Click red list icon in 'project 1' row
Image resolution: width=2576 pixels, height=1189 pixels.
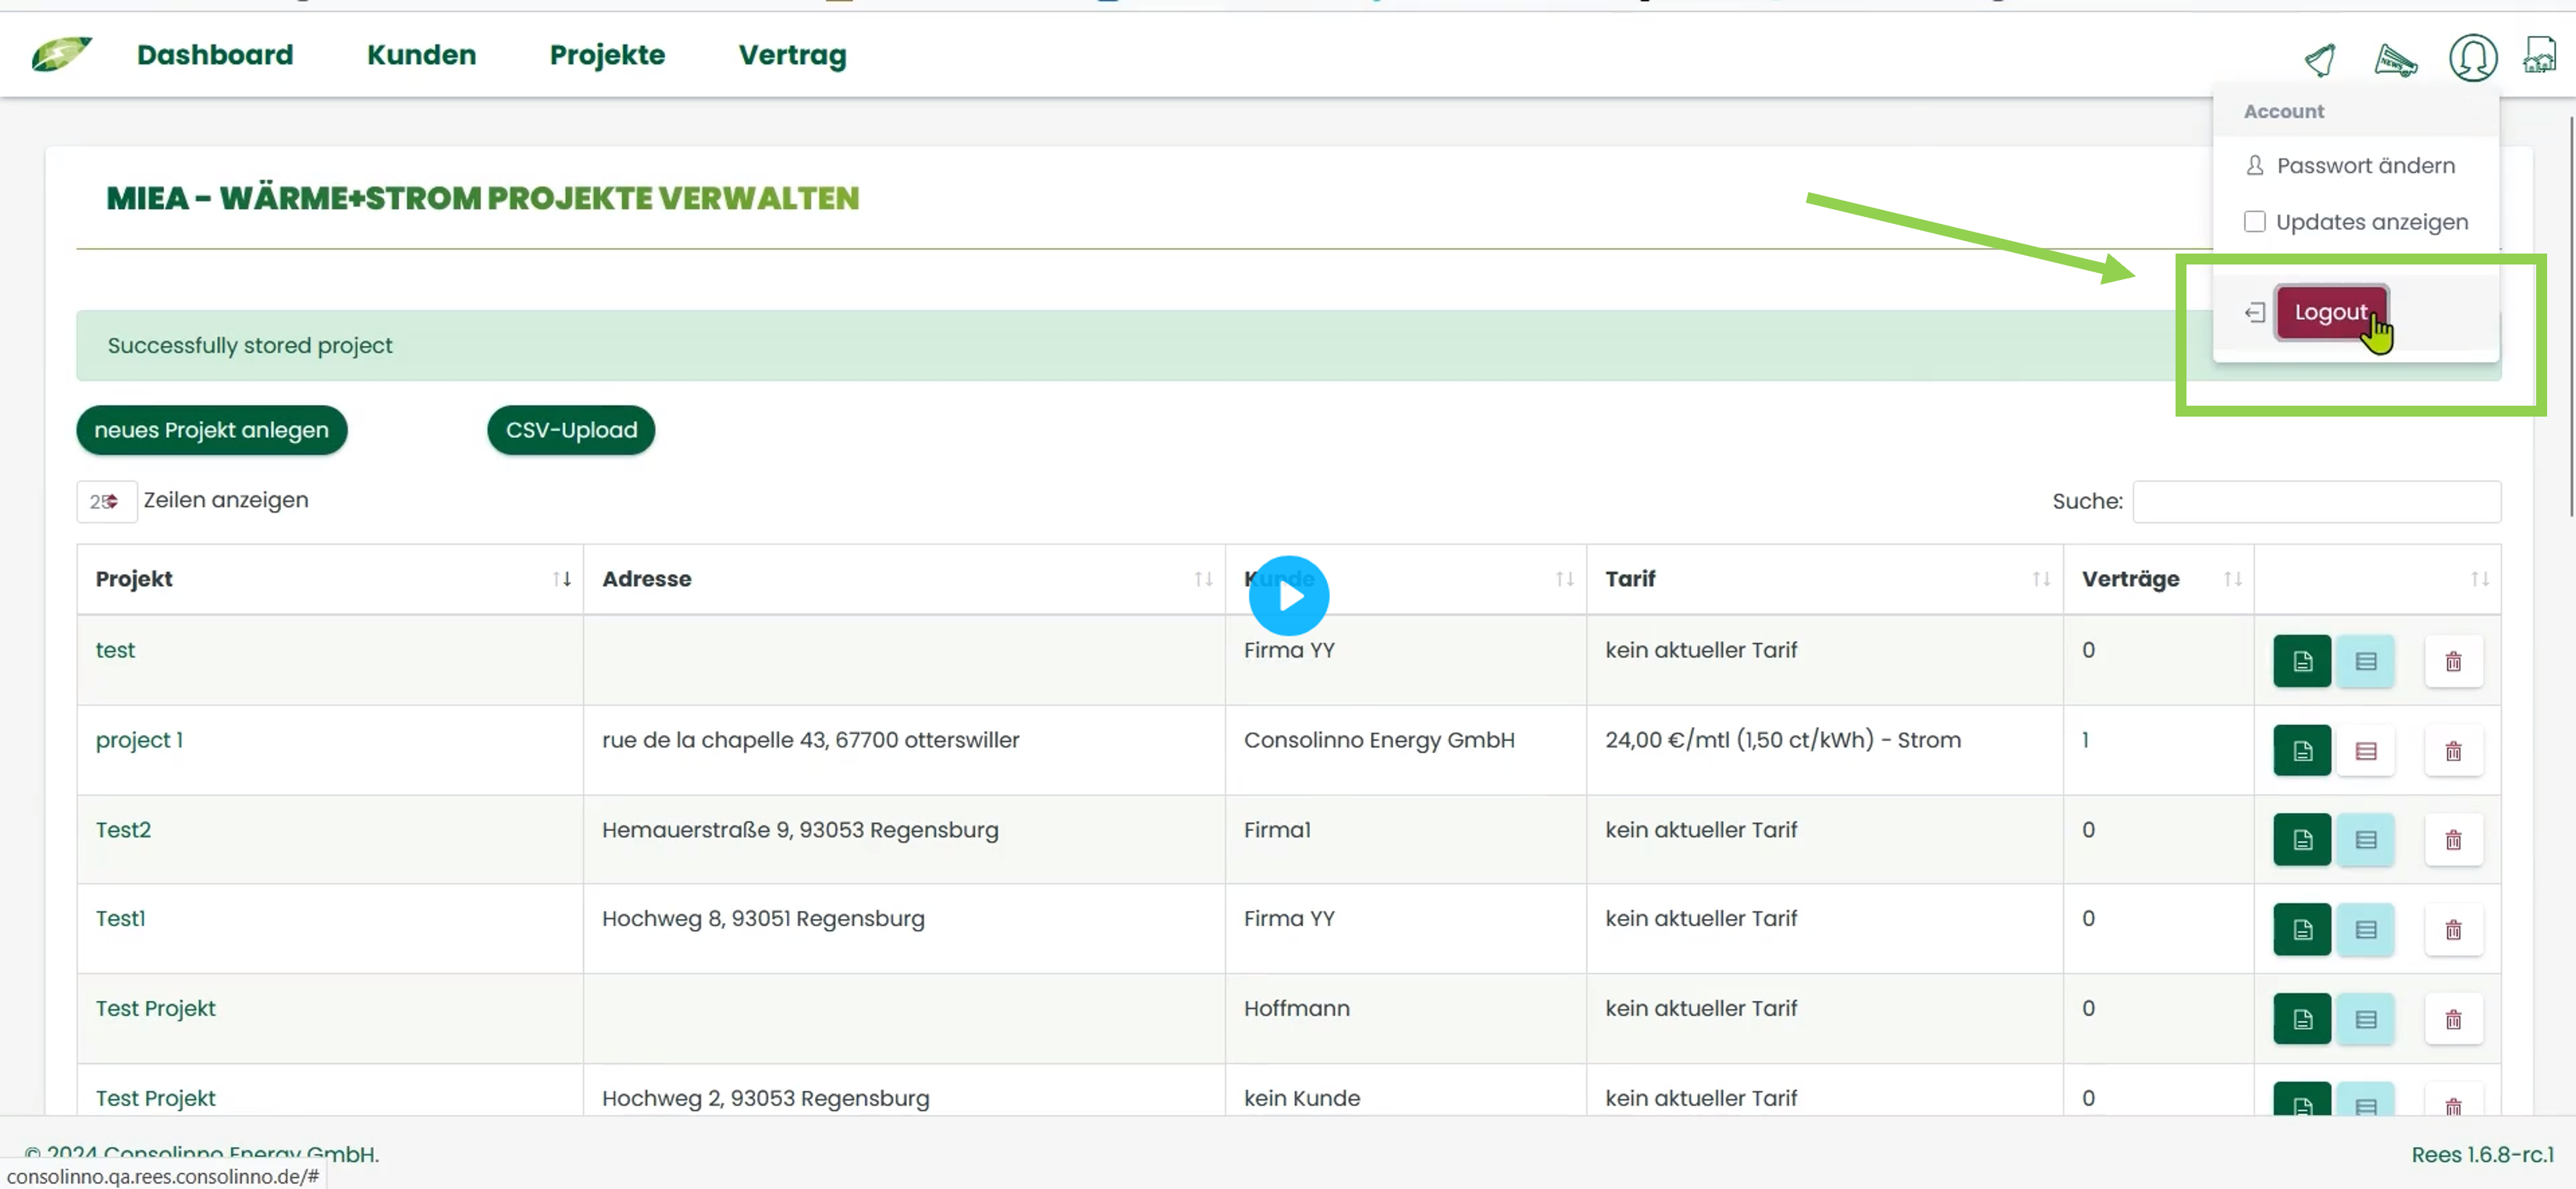[2365, 751]
